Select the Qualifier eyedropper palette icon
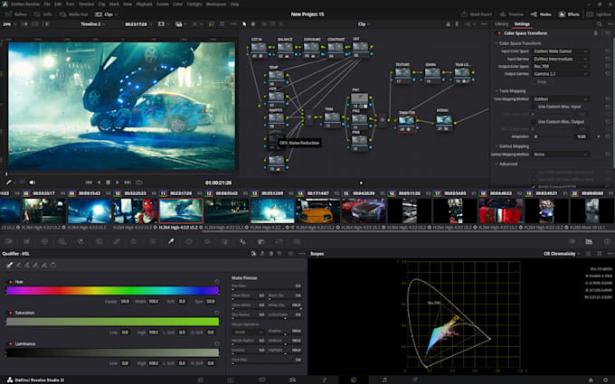This screenshot has width=615, height=384. [x=171, y=241]
